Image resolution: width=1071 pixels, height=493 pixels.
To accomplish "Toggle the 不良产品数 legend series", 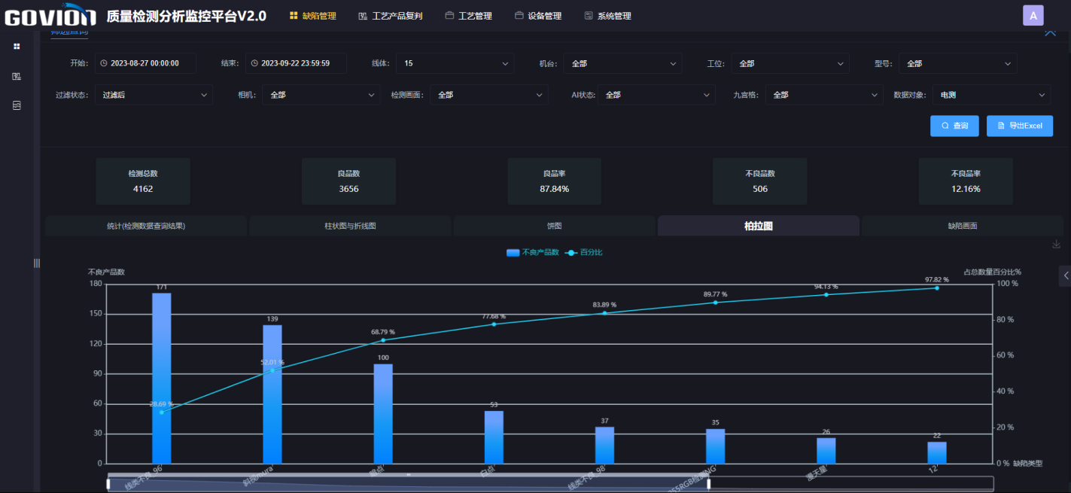I will click(x=533, y=252).
